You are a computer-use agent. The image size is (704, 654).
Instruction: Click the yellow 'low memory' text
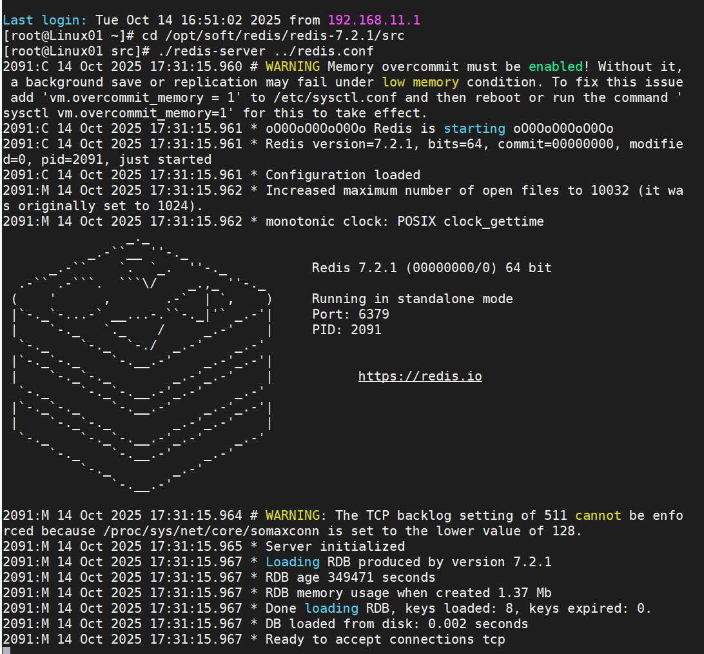point(420,82)
